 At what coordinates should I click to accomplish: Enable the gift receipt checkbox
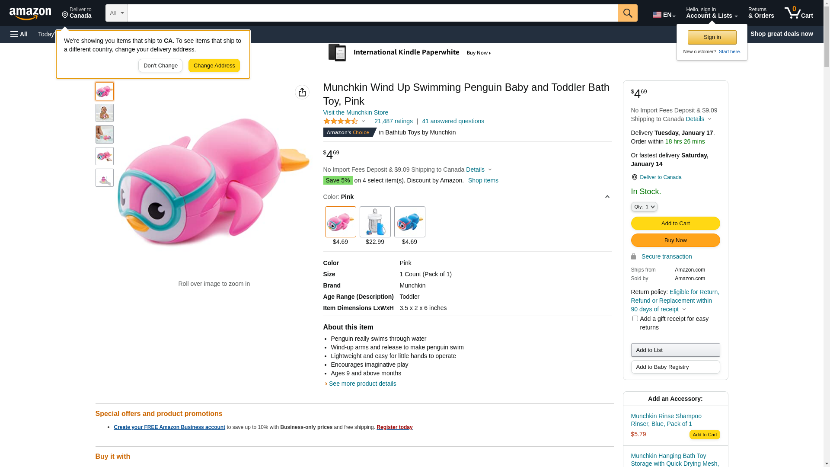tap(635, 319)
